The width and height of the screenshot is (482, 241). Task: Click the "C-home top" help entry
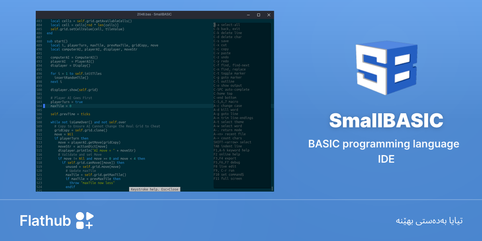click(223, 94)
